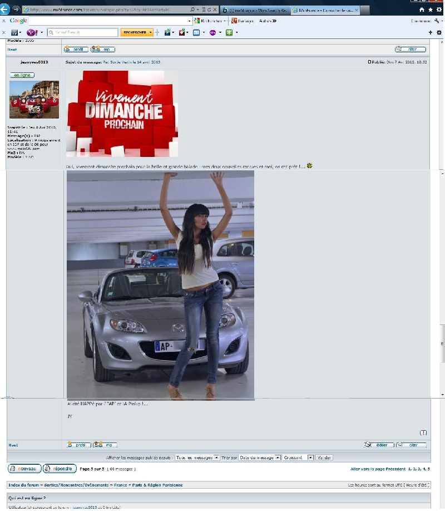Go to the Précédent page link
Image resolution: width=445 pixels, height=511 pixels.
point(395,469)
